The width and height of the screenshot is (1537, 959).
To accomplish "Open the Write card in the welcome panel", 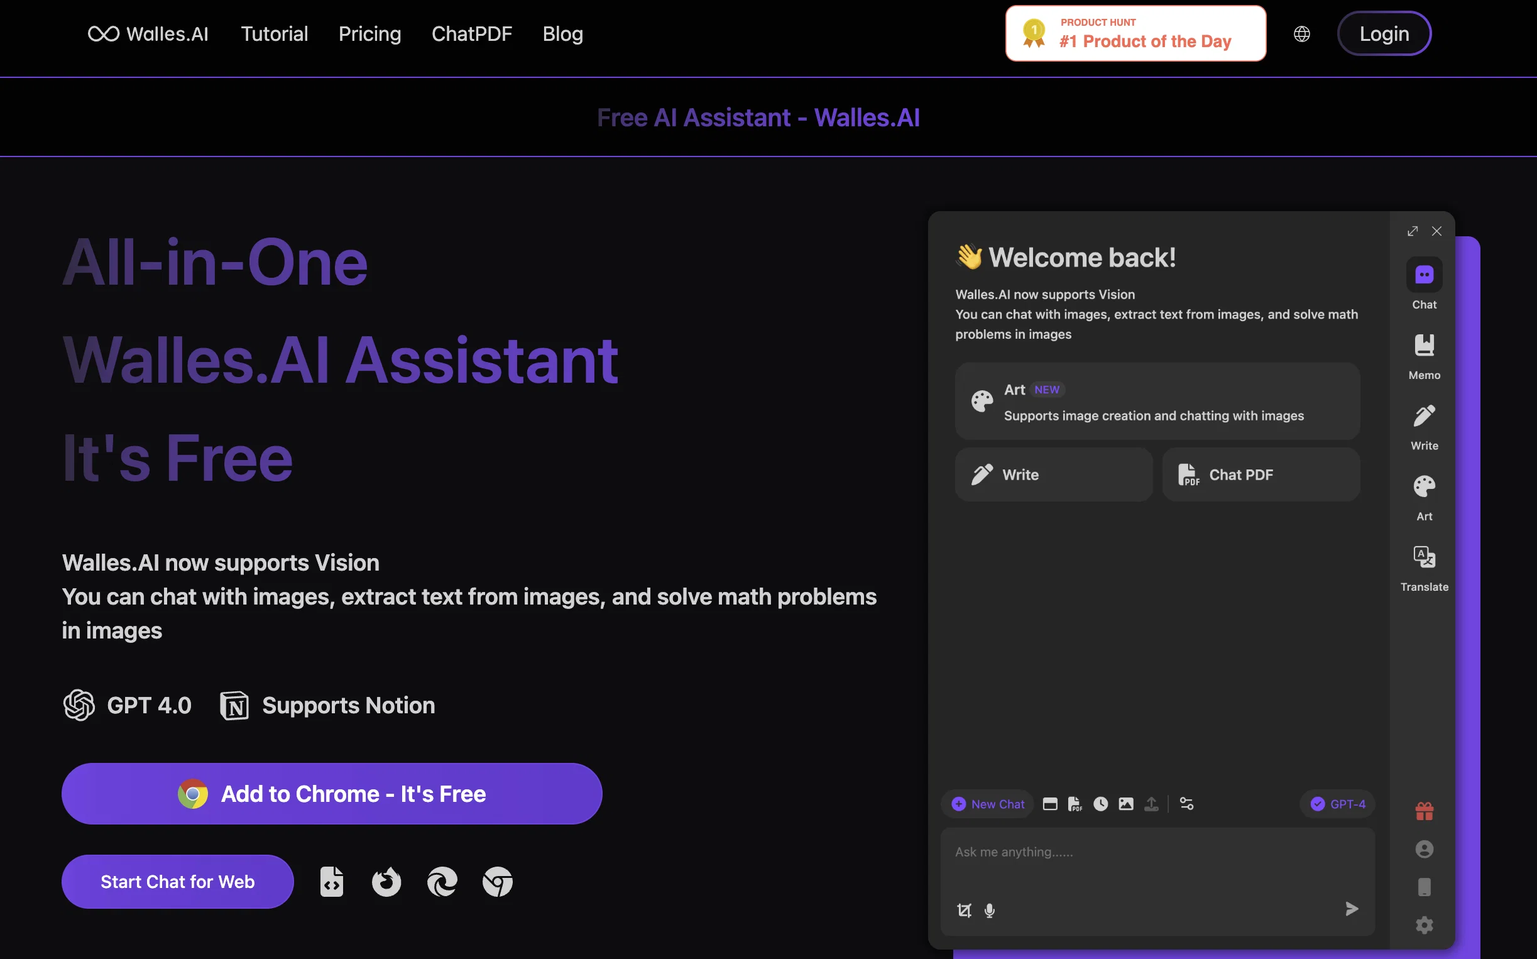I will coord(1054,474).
